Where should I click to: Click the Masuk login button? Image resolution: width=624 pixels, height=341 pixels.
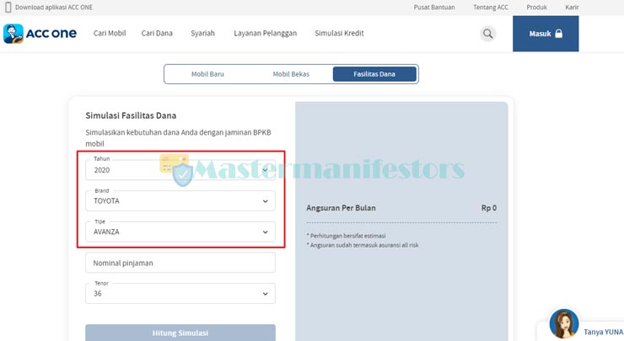tap(546, 34)
